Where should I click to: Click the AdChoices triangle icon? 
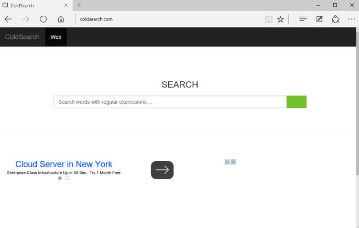tap(227, 162)
